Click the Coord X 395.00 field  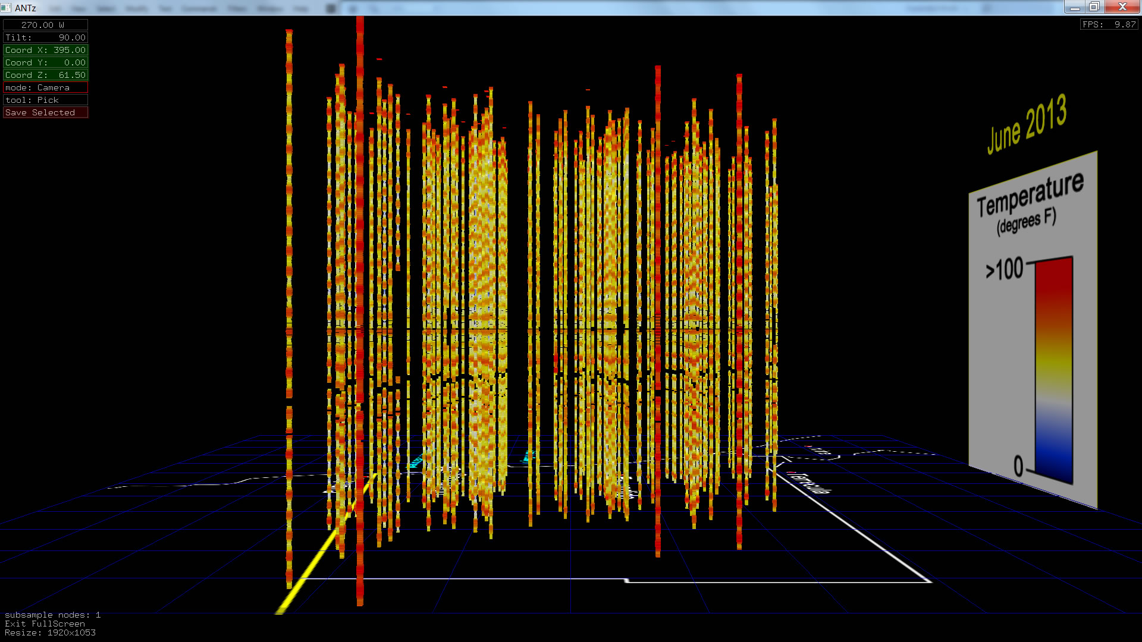[x=45, y=50]
